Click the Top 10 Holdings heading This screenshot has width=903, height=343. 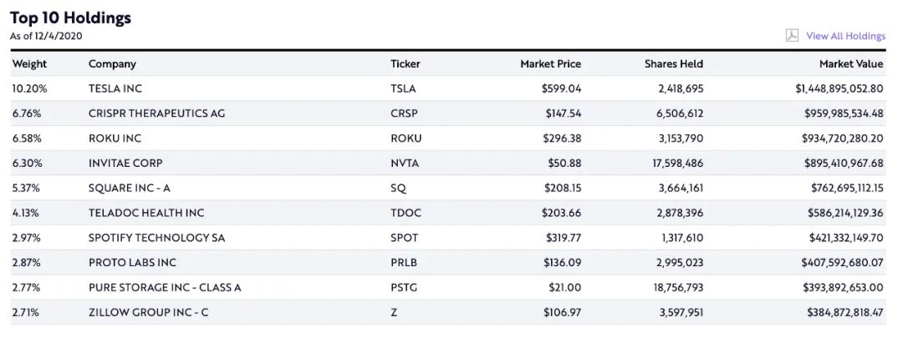(70, 18)
